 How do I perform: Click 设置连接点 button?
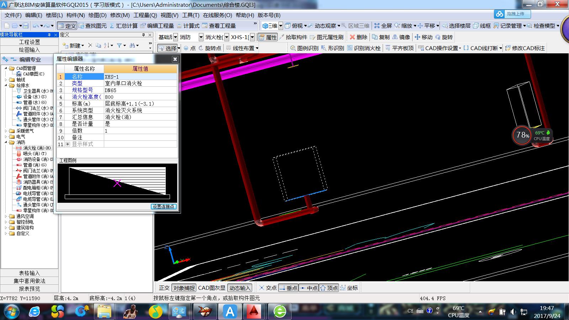point(164,207)
